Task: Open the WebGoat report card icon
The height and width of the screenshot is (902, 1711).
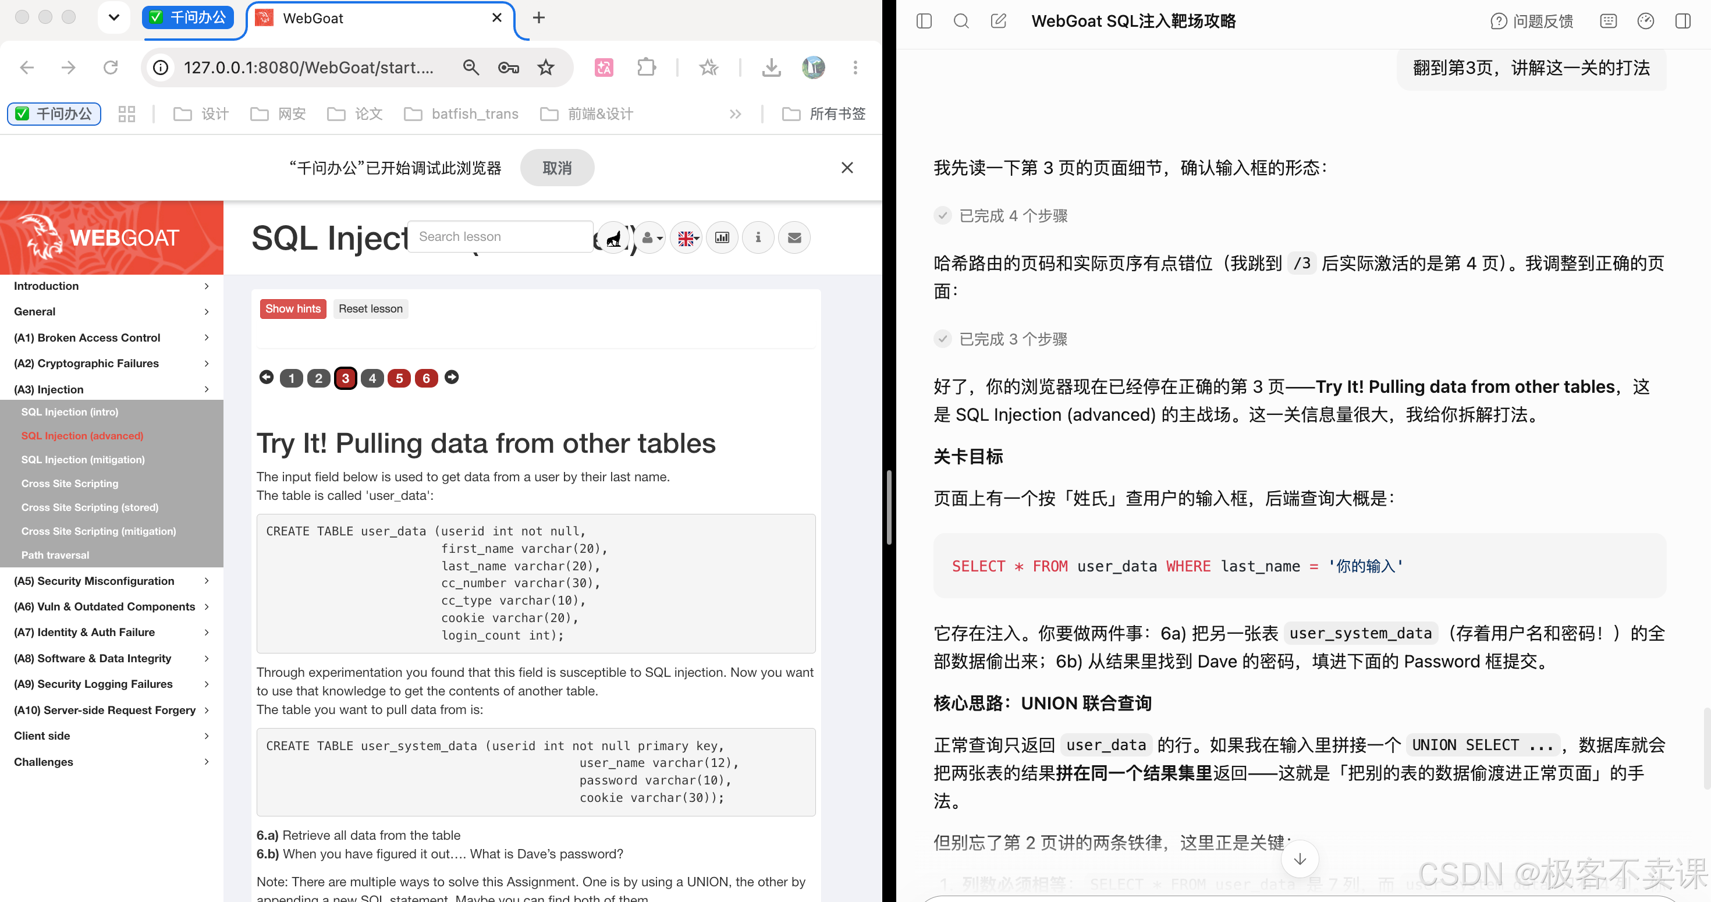Action: (722, 238)
